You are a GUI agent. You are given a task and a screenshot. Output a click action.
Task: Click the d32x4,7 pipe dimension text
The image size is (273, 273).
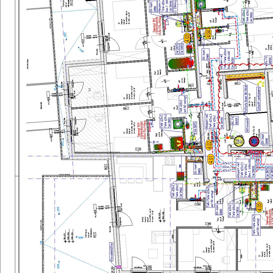[226, 167]
